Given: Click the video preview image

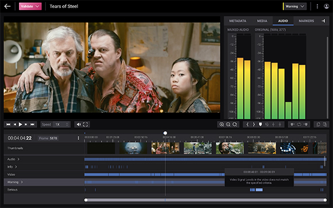Looking at the screenshot, I should click(x=112, y=68).
